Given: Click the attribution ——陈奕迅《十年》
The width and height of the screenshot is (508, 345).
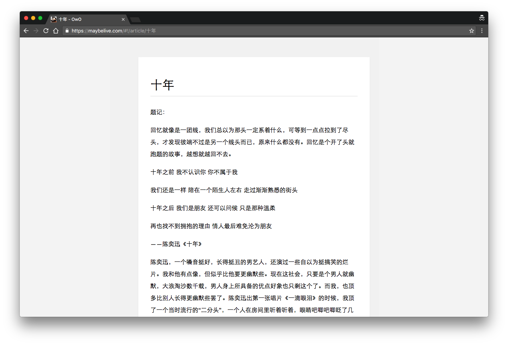Looking at the screenshot, I should coord(176,244).
